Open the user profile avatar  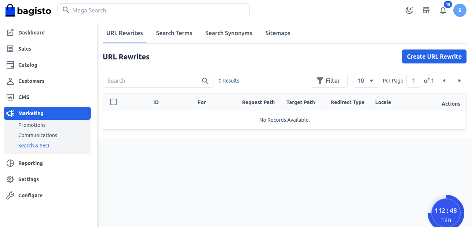pos(460,10)
